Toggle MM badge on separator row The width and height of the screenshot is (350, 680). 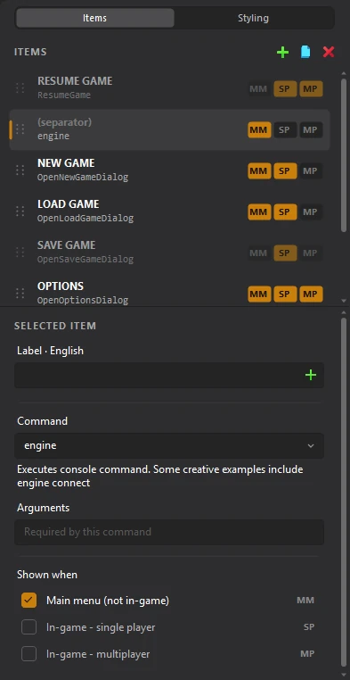[258, 129]
